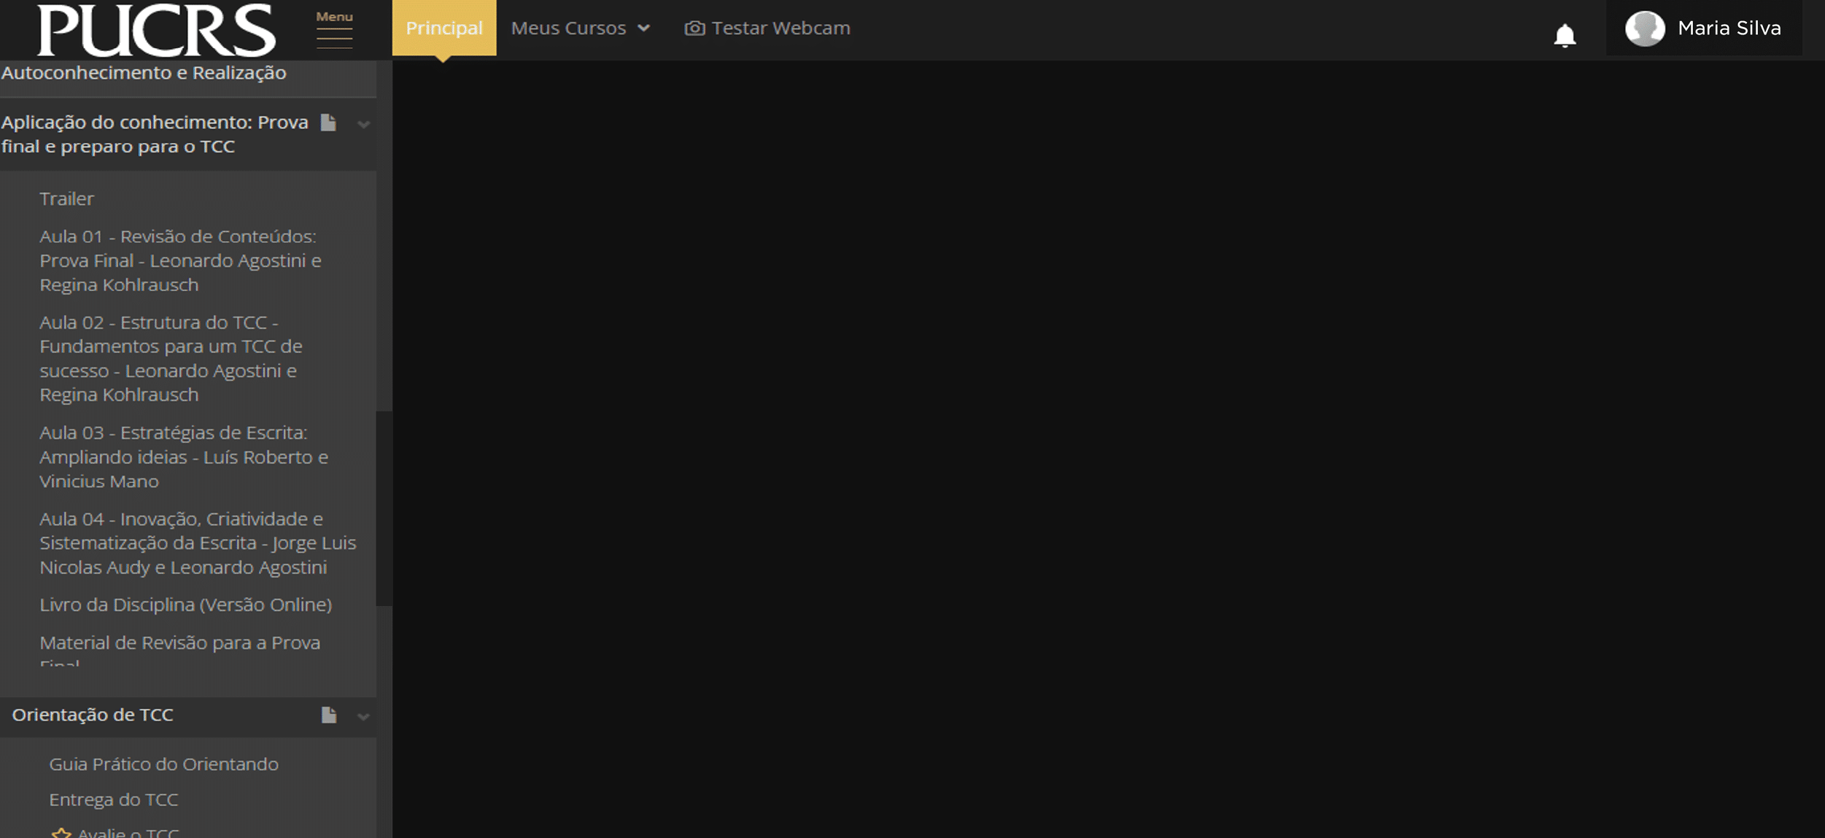Image resolution: width=1825 pixels, height=838 pixels.
Task: Open Aula 03 Estratégias de Escrita lesson
Action: pyautogui.click(x=183, y=457)
